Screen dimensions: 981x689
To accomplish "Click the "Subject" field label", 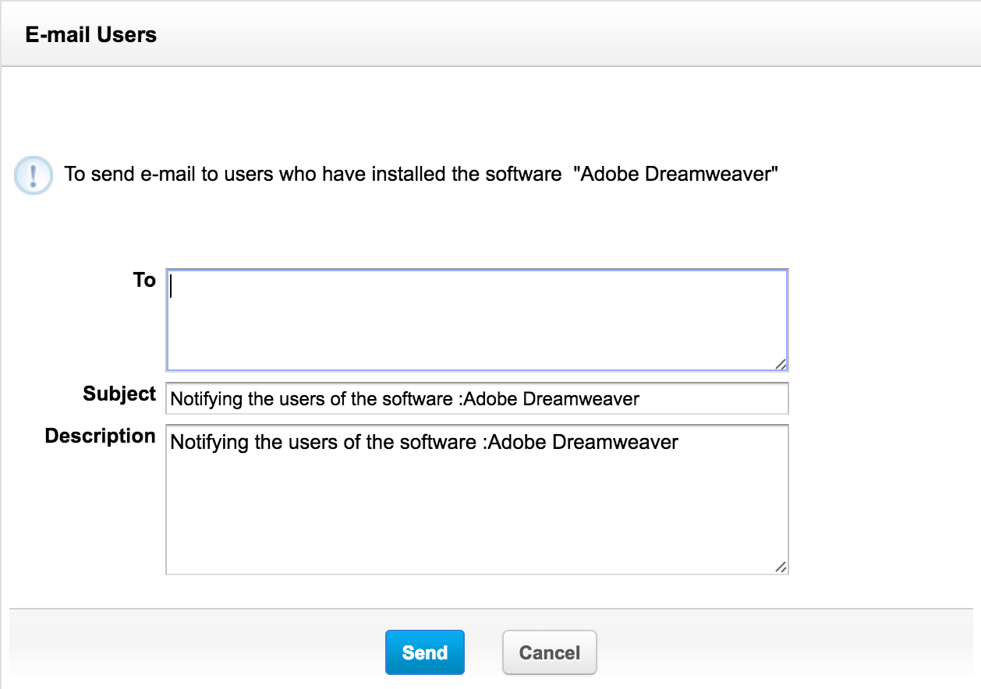I will click(x=119, y=394).
